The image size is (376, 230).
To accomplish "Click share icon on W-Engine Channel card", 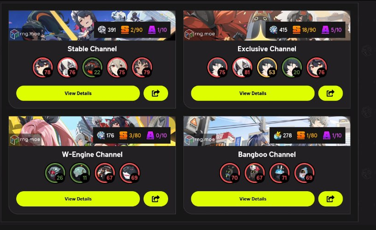I will (x=156, y=199).
